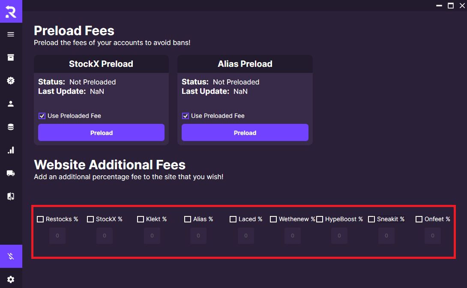467x288 pixels.
Task: Open the compare icon in the sidebar
Action: click(11, 196)
